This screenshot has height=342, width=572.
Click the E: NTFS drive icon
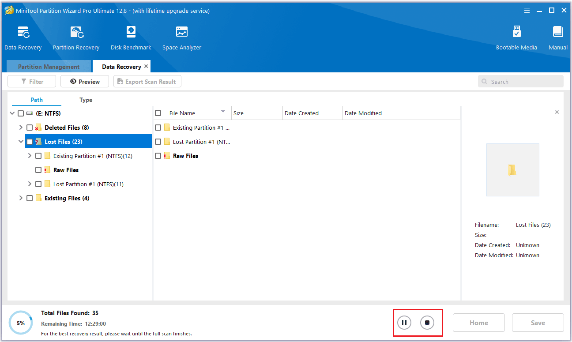click(x=30, y=113)
